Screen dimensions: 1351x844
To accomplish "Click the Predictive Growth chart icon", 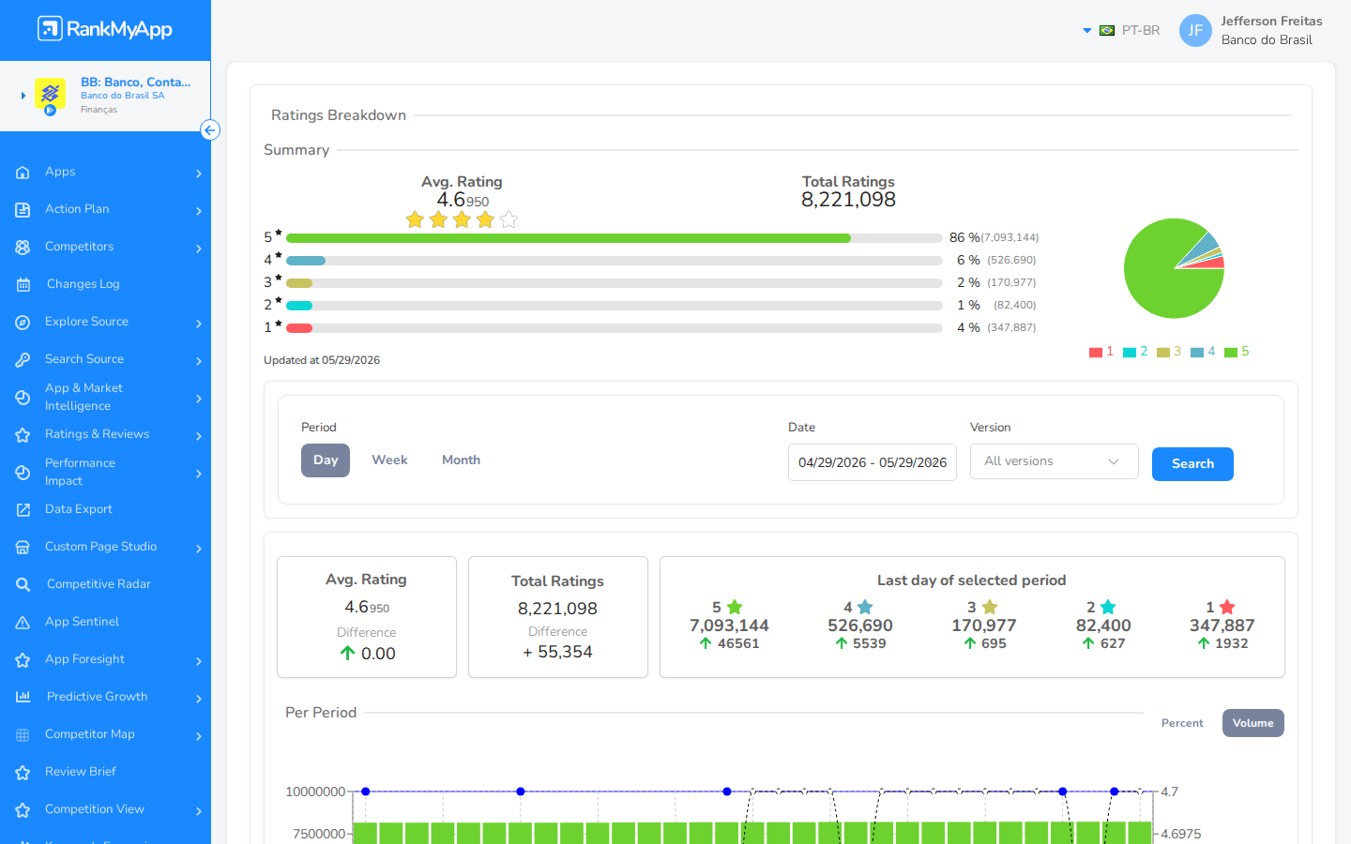I will (23, 698).
